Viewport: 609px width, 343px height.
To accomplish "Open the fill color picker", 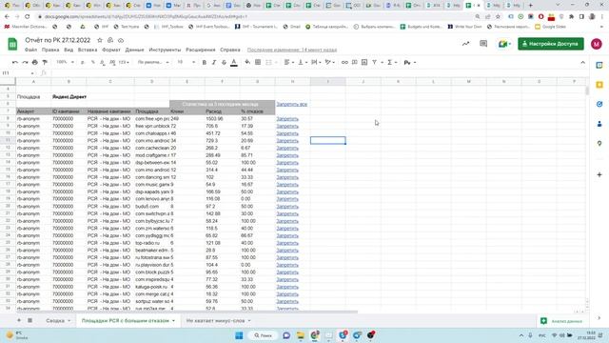I will click(x=247, y=62).
